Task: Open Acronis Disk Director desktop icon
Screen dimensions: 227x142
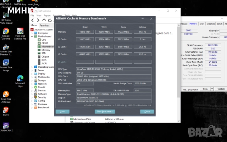Action: click(x=6, y=47)
